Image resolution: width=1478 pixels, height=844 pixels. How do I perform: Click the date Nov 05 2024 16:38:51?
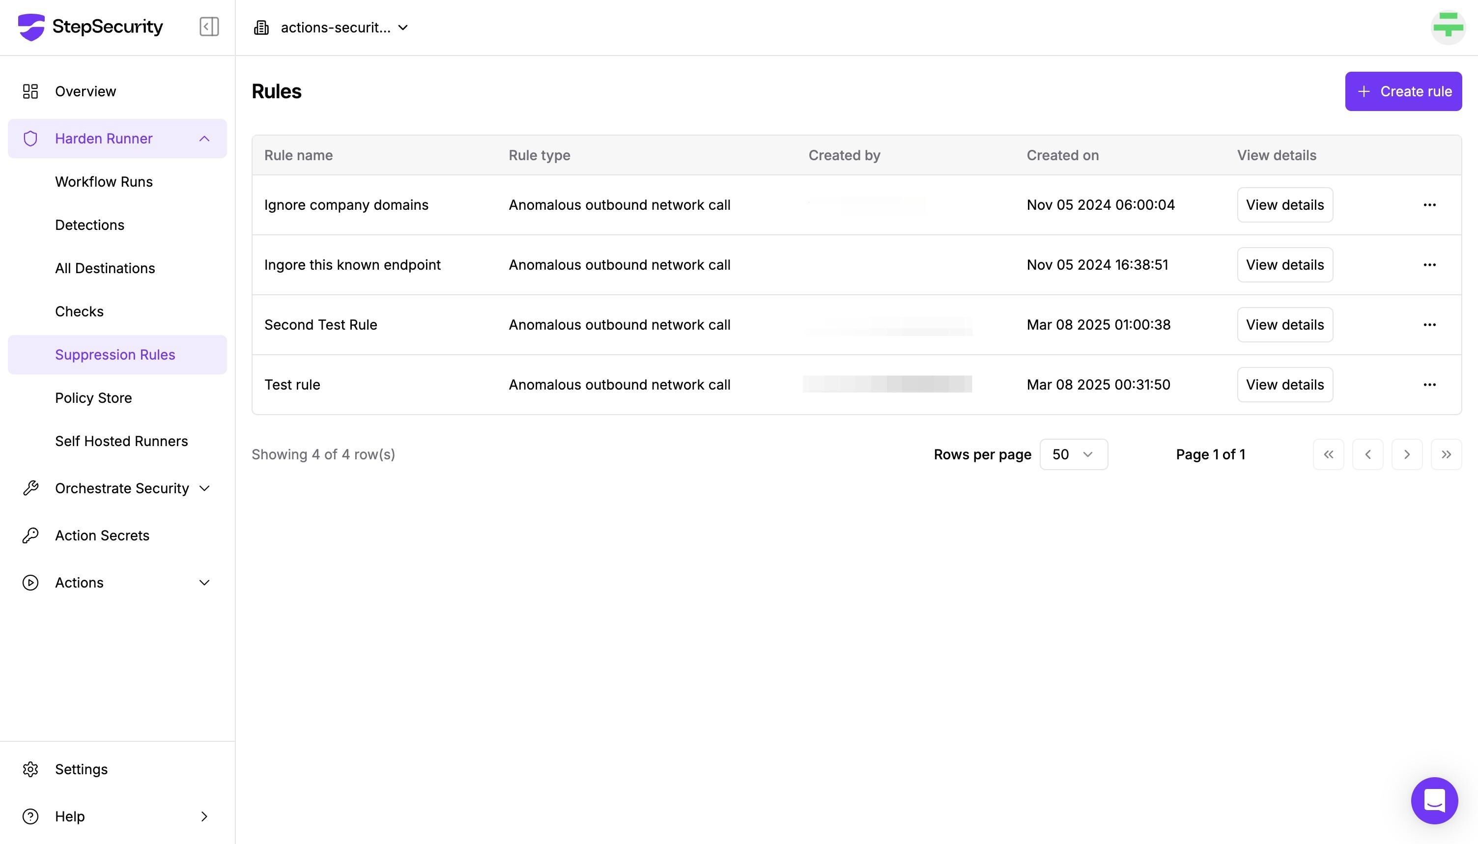1097,265
